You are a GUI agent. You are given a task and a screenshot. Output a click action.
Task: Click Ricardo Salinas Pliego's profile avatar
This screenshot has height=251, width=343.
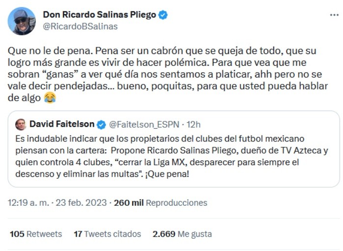point(22,21)
